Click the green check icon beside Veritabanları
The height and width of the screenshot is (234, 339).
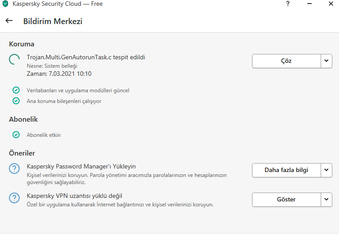tap(16, 90)
